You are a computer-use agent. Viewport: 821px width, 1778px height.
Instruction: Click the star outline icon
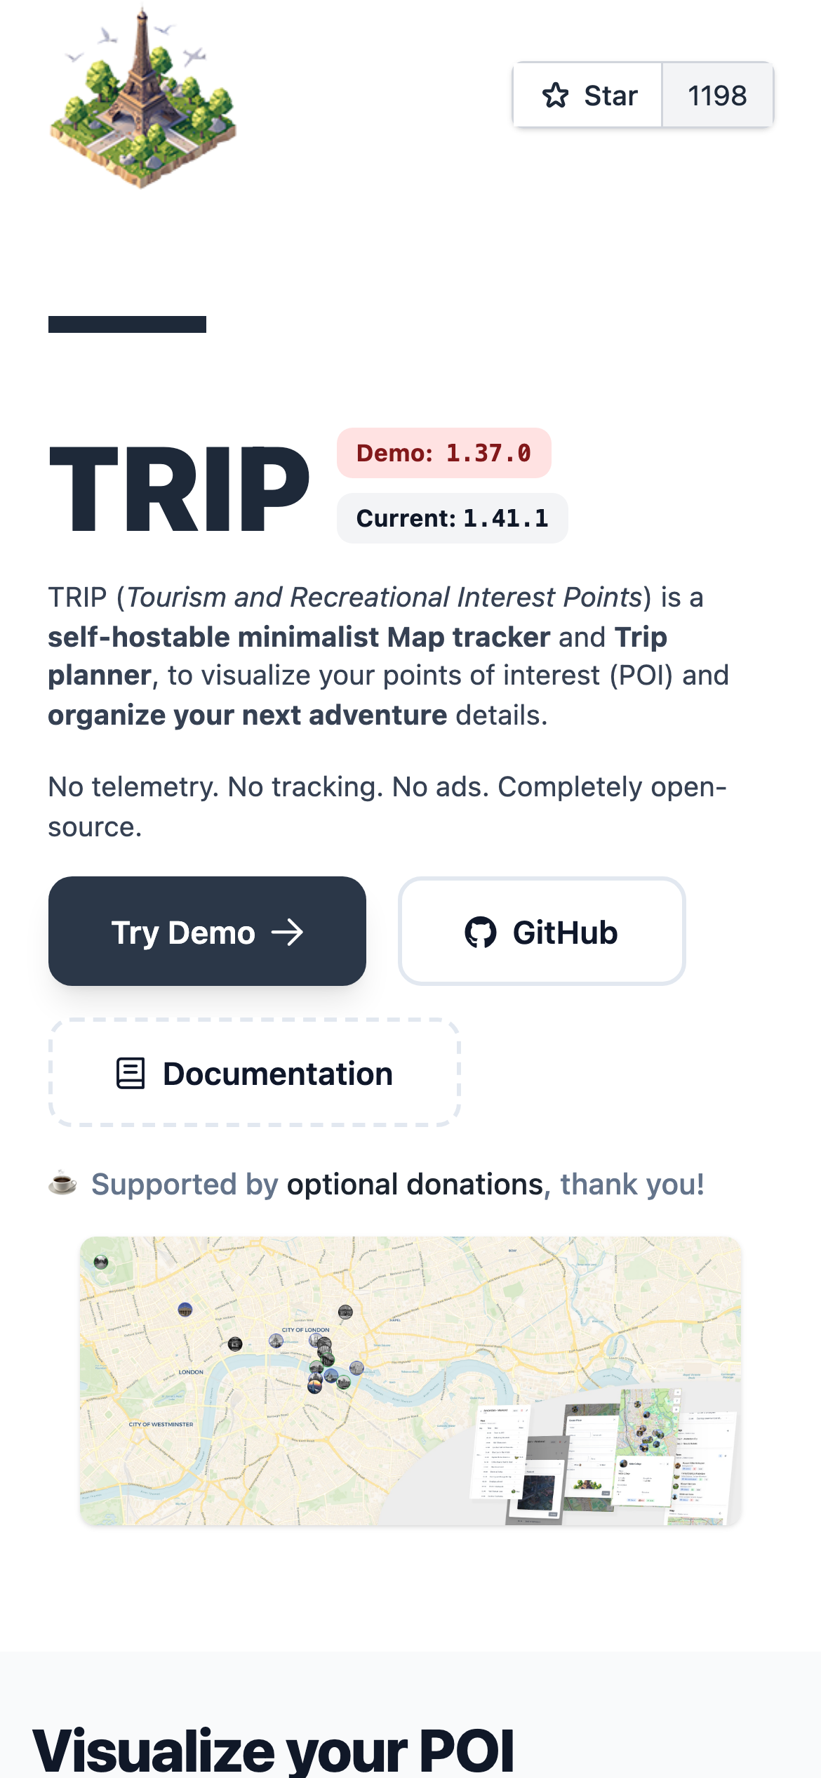[x=556, y=96]
